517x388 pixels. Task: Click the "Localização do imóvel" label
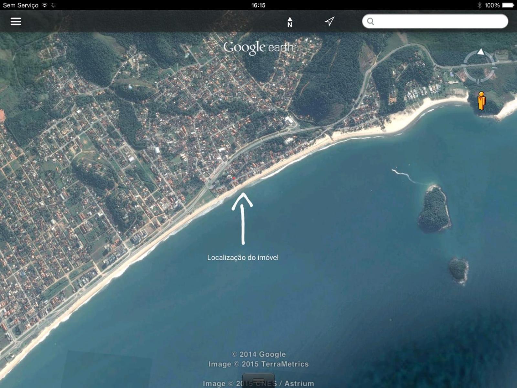pos(243,257)
